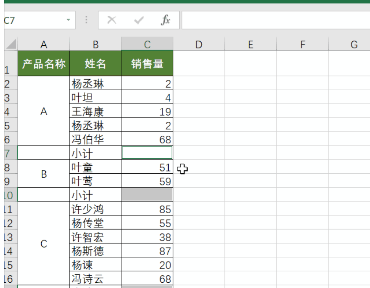The image size is (370, 288).
Task: Select row 7 header
Action: 11,153
